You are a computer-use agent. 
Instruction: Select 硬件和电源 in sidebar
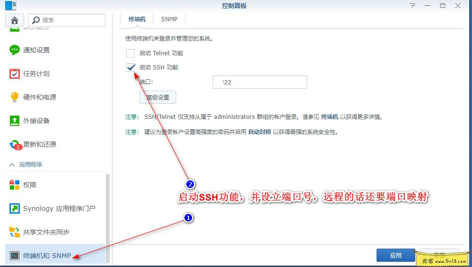point(55,97)
